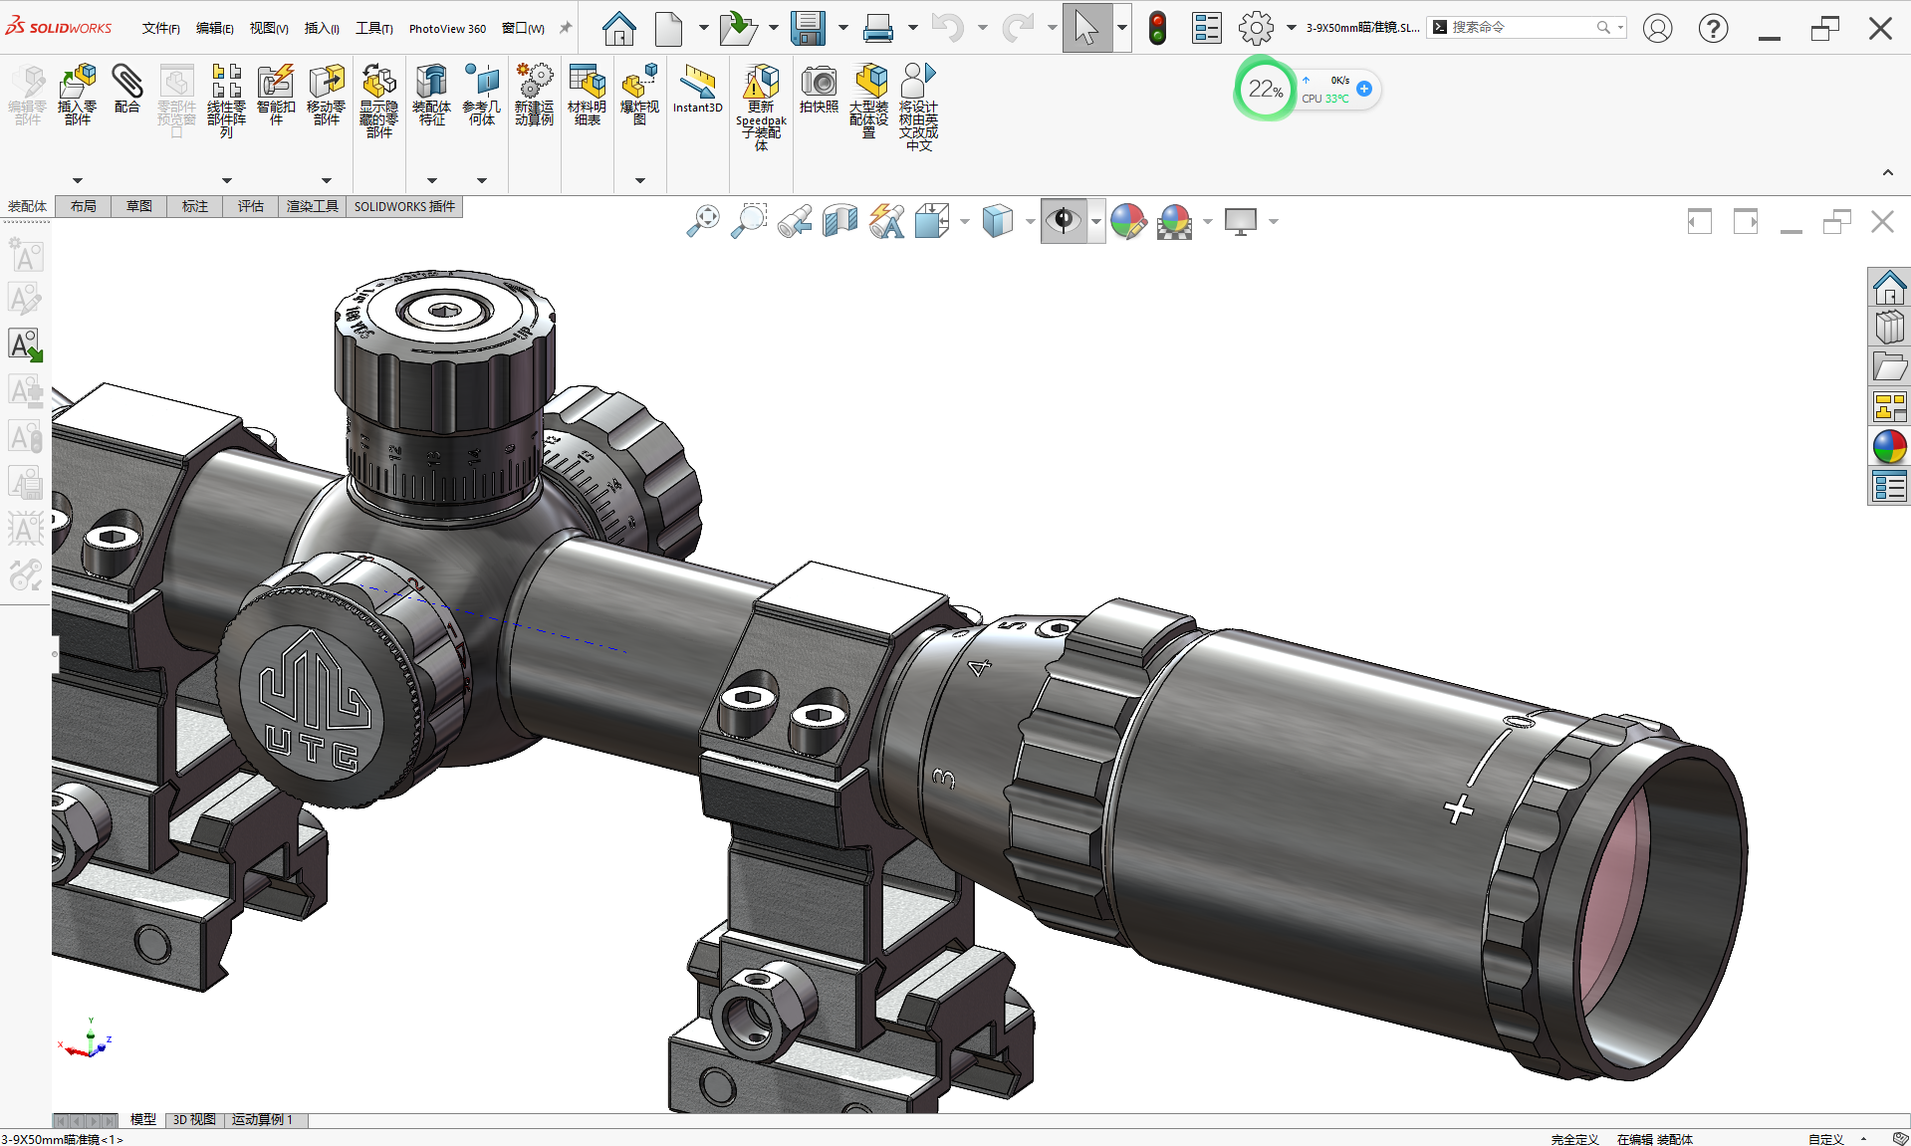Open the 工具(T) Tools menu
Screen dimensions: 1911x1146
(x=374, y=28)
